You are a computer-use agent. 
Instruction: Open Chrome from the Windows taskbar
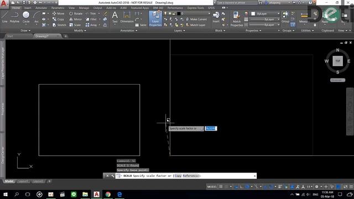108,194
